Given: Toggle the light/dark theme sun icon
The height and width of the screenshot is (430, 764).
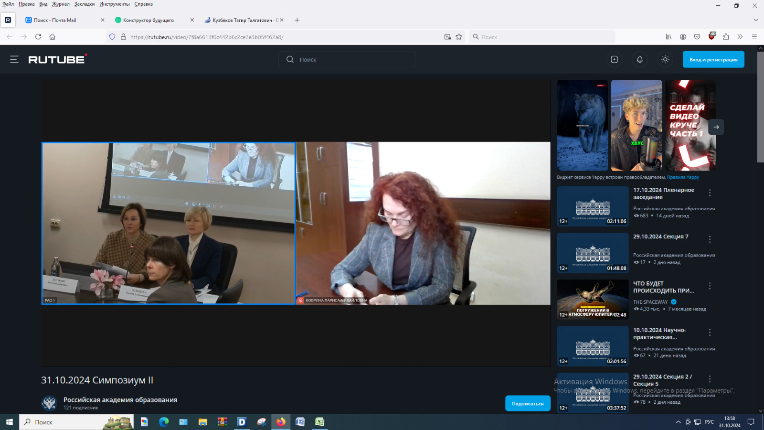Looking at the screenshot, I should pyautogui.click(x=665, y=59).
